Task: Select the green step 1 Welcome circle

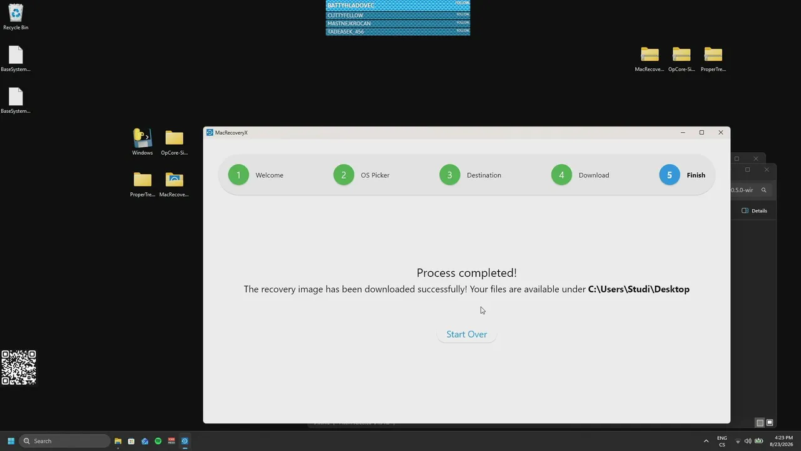Action: [238, 175]
